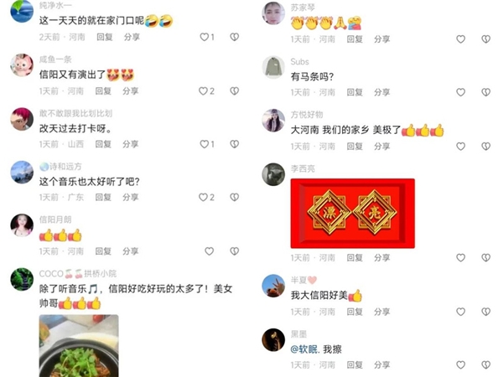503x377 pixels.
Task: View the red 漂亮 sticker image
Action: [x=353, y=213]
